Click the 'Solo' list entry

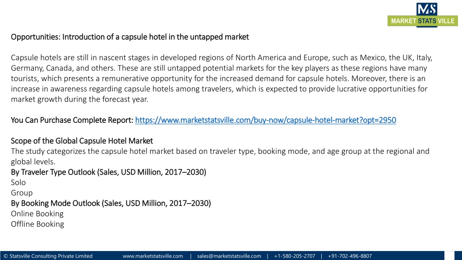[18, 182]
